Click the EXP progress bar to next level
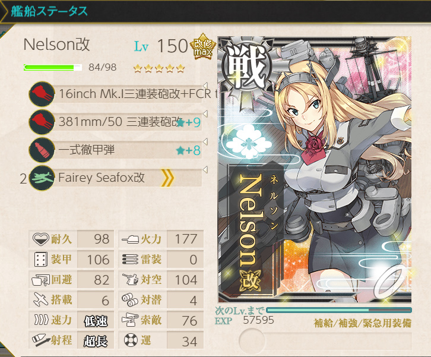This screenshot has width=431, height=357. [338, 310]
